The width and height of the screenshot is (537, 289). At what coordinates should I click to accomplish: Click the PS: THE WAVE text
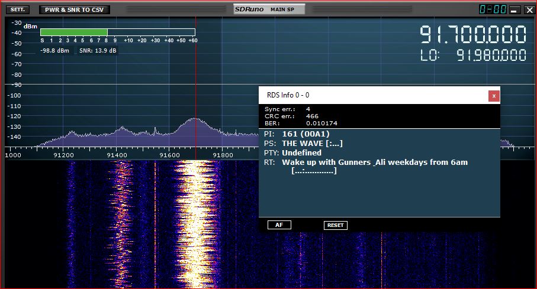303,143
